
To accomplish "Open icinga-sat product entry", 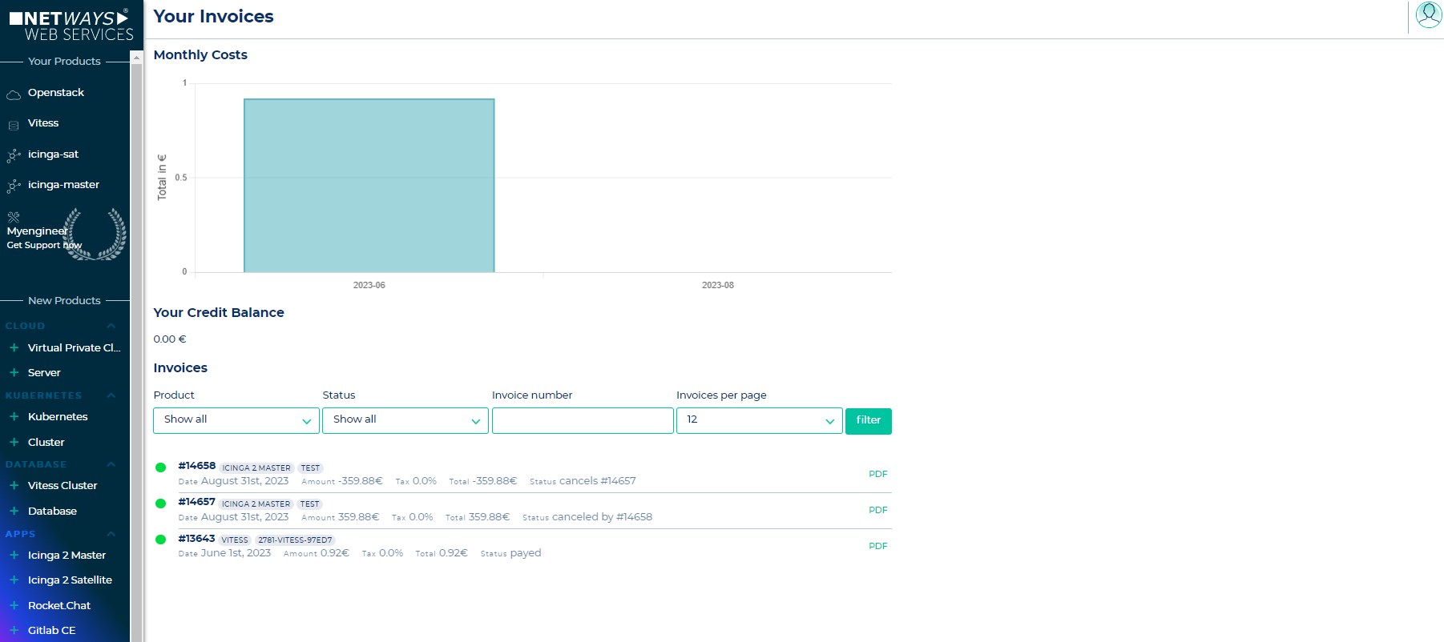I will click(53, 154).
